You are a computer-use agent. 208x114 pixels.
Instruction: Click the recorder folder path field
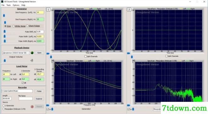(17, 91)
